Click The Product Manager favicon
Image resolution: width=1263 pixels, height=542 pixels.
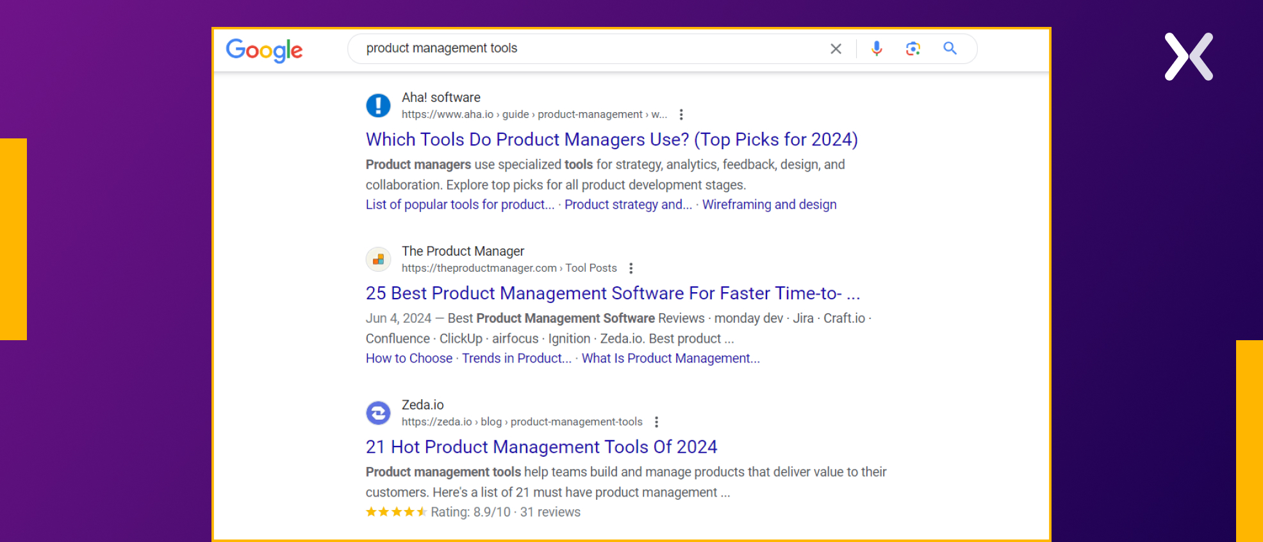coord(378,259)
